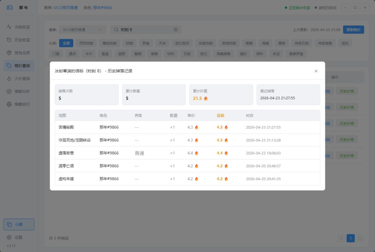Click the 更新物价 button
The width and height of the screenshot is (375, 252).
(x=353, y=30)
